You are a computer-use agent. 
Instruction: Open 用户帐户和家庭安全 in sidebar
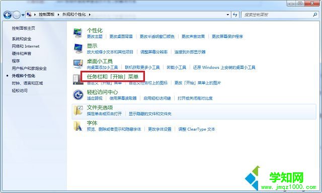tap(29, 68)
